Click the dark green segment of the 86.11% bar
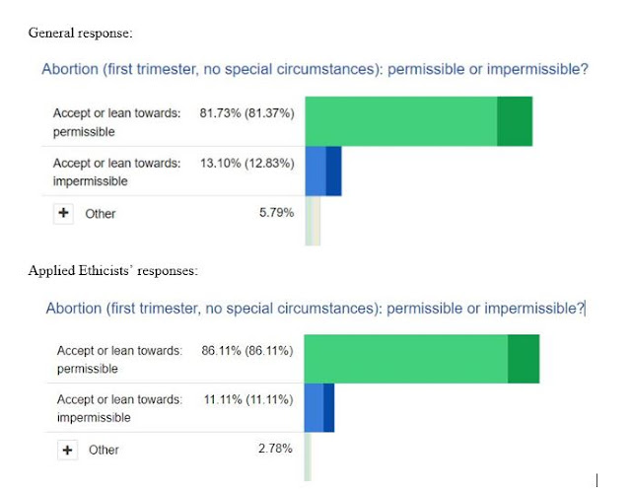Image resolution: width=631 pixels, height=489 pixels. click(524, 358)
